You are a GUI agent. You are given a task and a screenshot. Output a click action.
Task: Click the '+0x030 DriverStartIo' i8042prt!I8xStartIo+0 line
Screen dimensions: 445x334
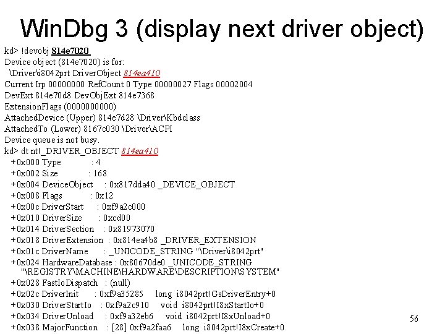(137, 306)
